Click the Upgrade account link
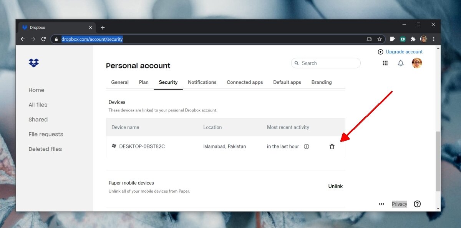Image resolution: width=461 pixels, height=228 pixels. pos(404,52)
